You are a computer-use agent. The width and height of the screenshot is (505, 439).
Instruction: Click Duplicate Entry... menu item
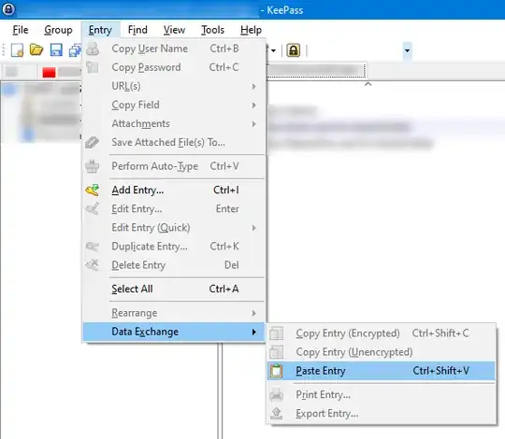[174, 247]
